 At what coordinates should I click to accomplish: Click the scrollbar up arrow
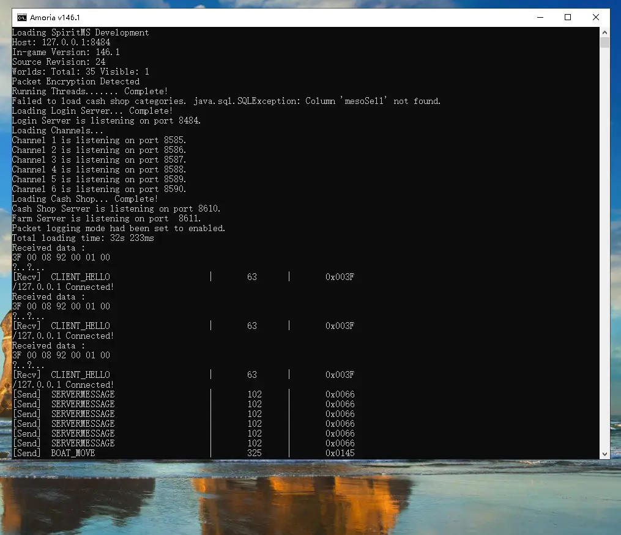[x=604, y=32]
